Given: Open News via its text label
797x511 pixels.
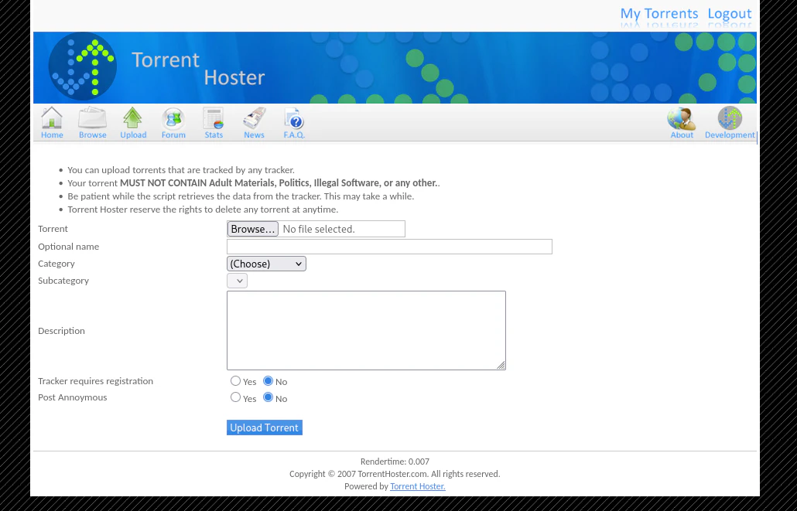Looking at the screenshot, I should pos(254,135).
